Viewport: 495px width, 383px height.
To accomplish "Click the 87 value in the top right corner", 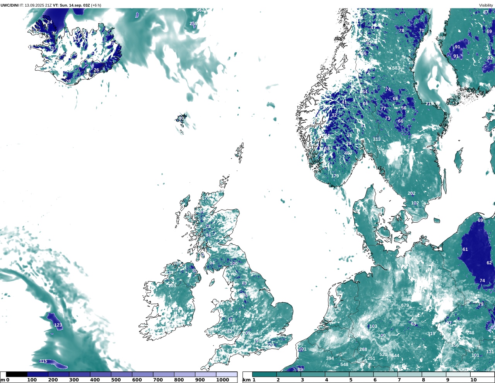I will 486,12.
